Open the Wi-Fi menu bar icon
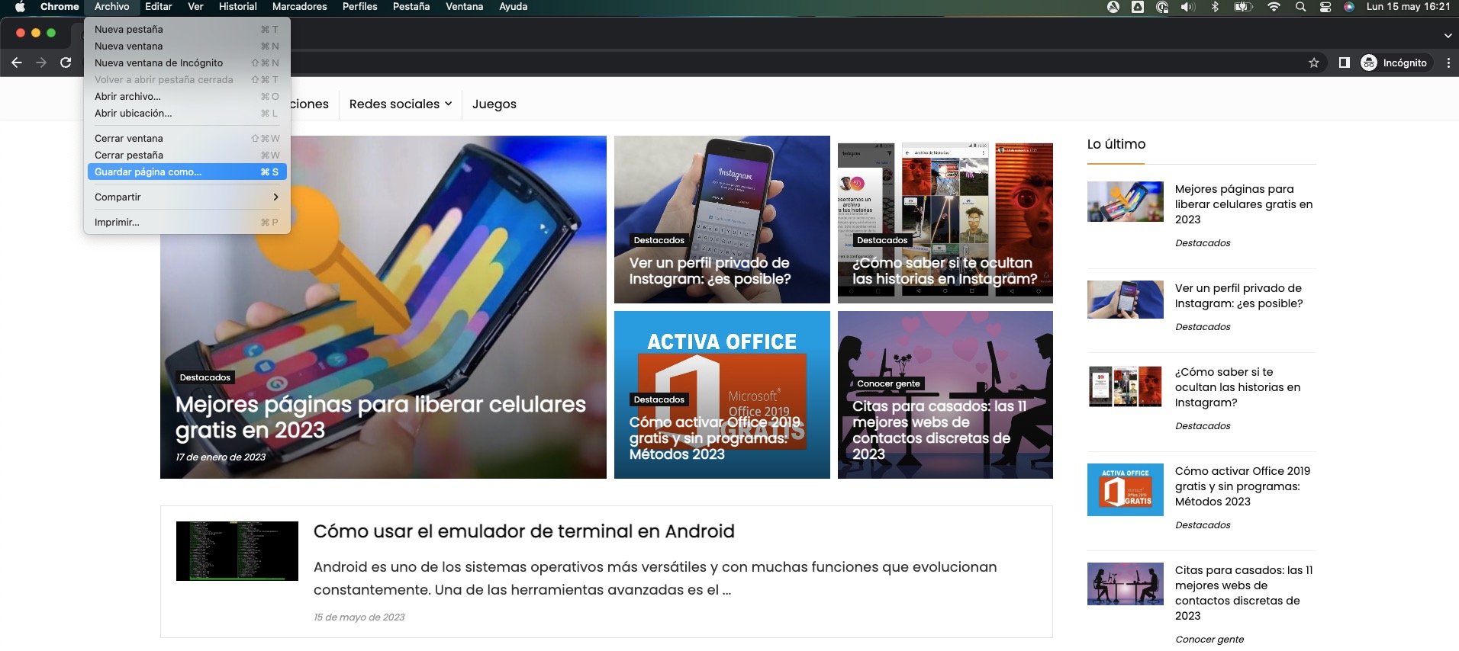Image resolution: width=1459 pixels, height=651 pixels. click(x=1274, y=7)
